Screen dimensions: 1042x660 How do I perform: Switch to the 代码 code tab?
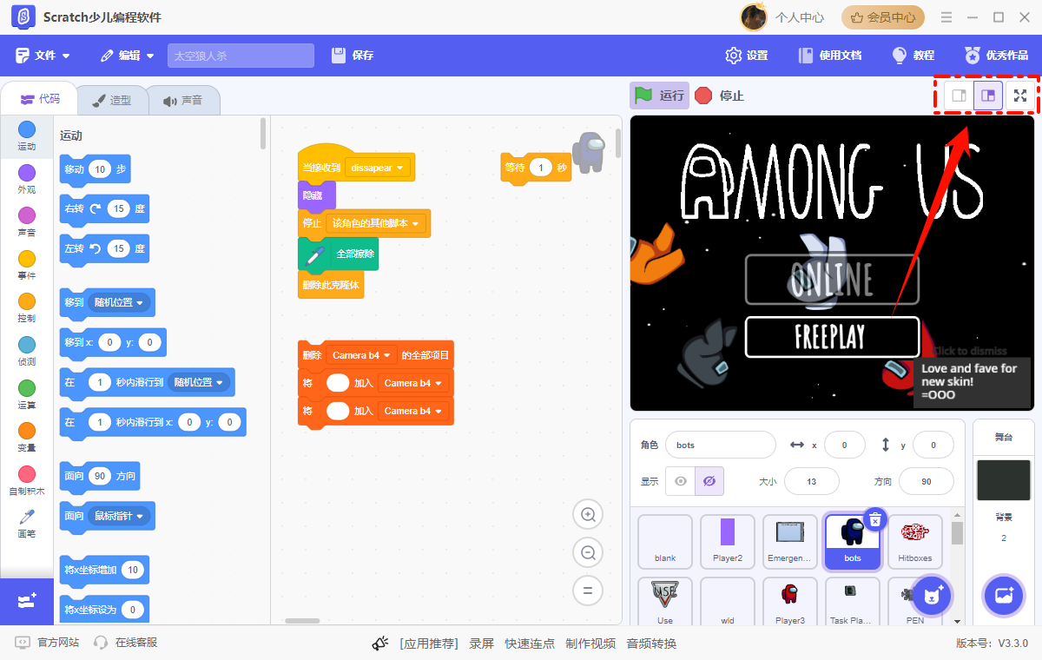40,99
